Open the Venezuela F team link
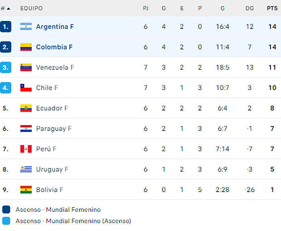The width and height of the screenshot is (281, 231). [55, 67]
